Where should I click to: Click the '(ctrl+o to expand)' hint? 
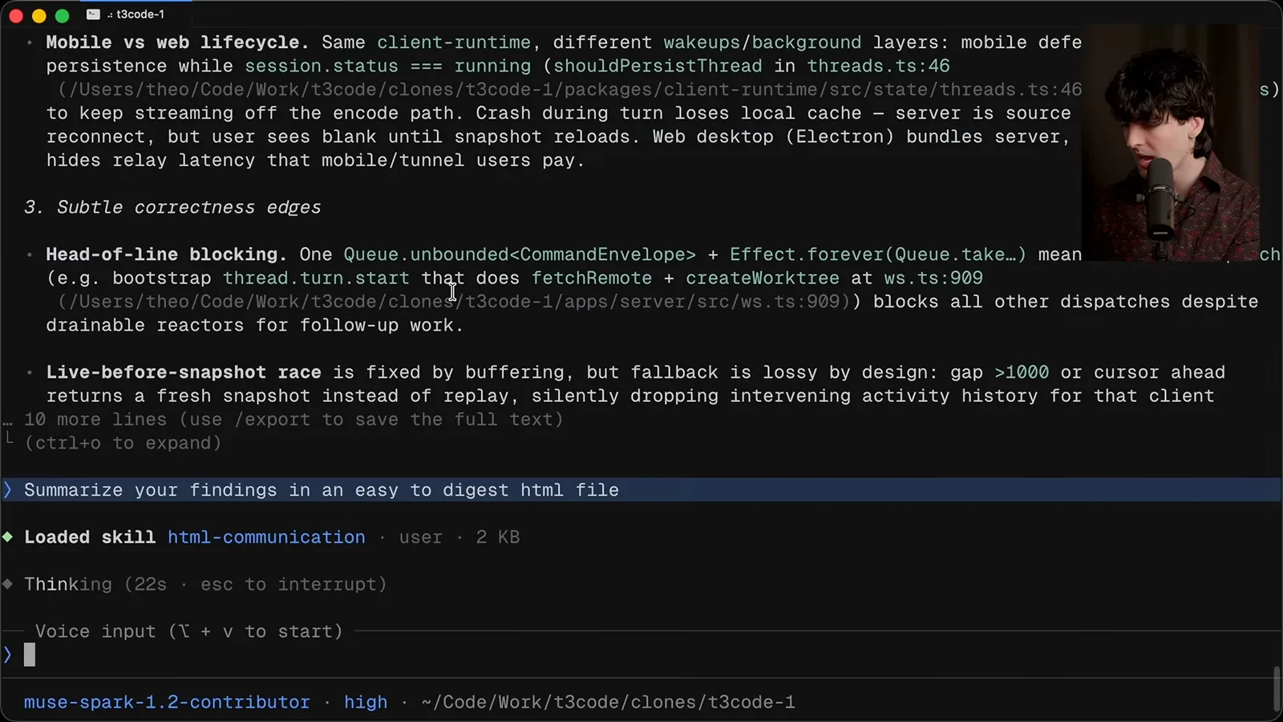click(123, 443)
